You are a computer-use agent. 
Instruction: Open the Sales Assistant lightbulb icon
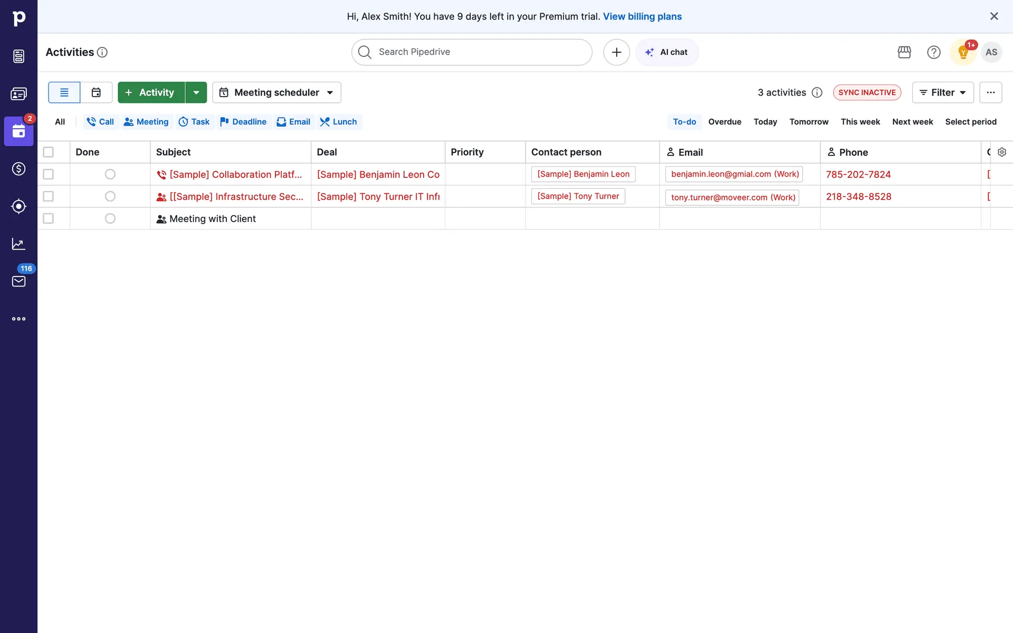(x=963, y=52)
